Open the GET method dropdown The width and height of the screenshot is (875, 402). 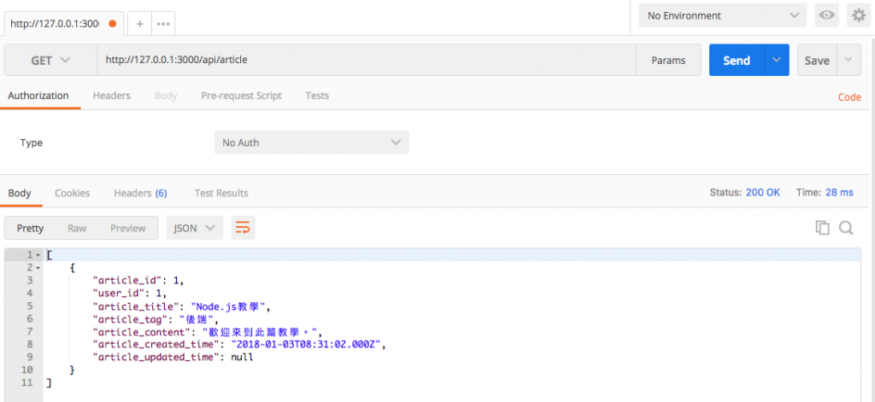[50, 61]
